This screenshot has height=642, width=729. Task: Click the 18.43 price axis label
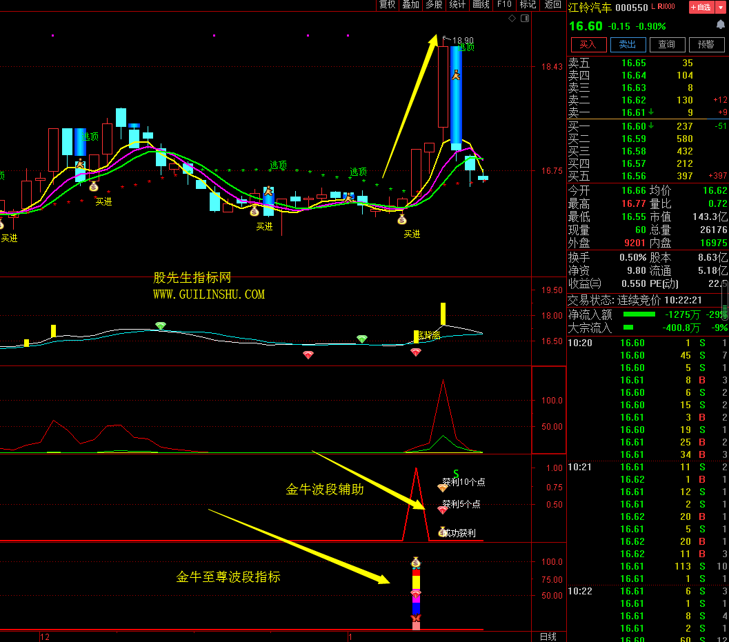[x=552, y=67]
